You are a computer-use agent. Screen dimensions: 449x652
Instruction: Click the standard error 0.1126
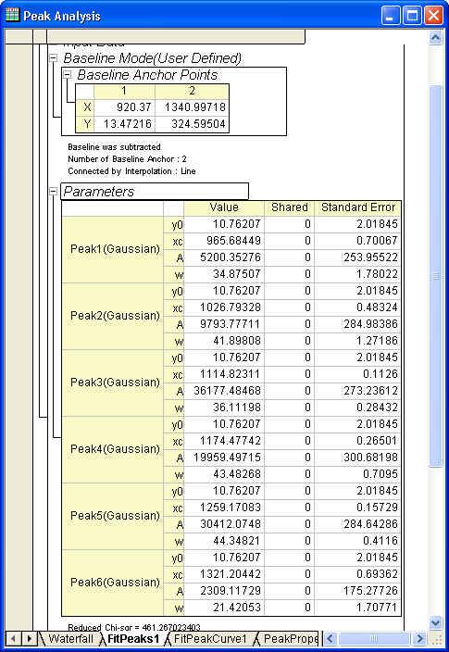pyautogui.click(x=358, y=374)
